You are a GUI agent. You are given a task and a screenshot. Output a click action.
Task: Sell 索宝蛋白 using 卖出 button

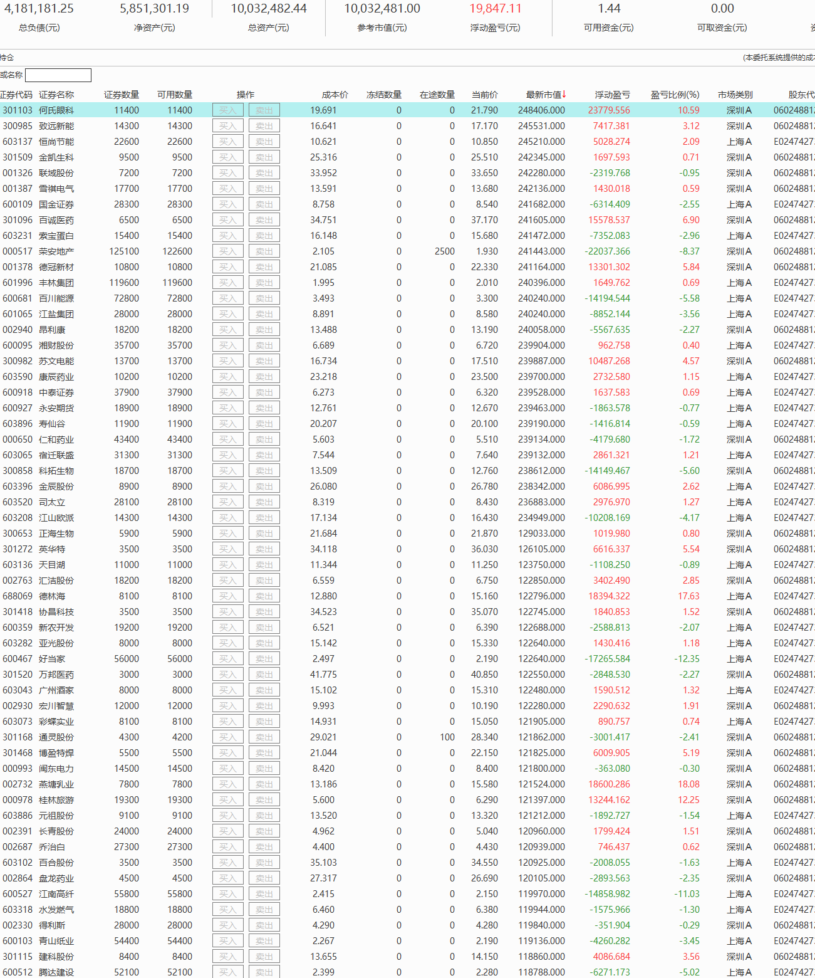pyautogui.click(x=264, y=236)
